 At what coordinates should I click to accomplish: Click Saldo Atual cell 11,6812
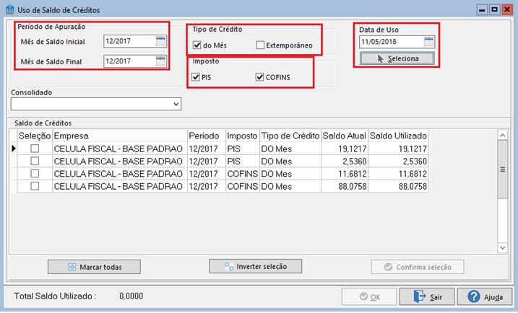coord(345,174)
